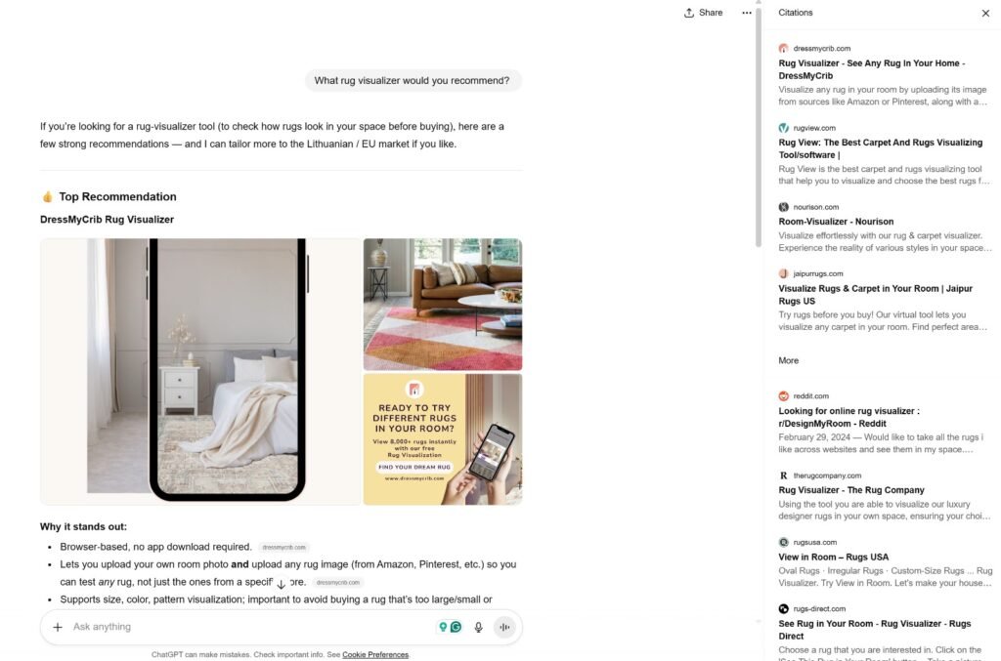The image size is (1001, 661).
Task: Click the dressmycrib.com source chip after first bullet
Action: [284, 548]
